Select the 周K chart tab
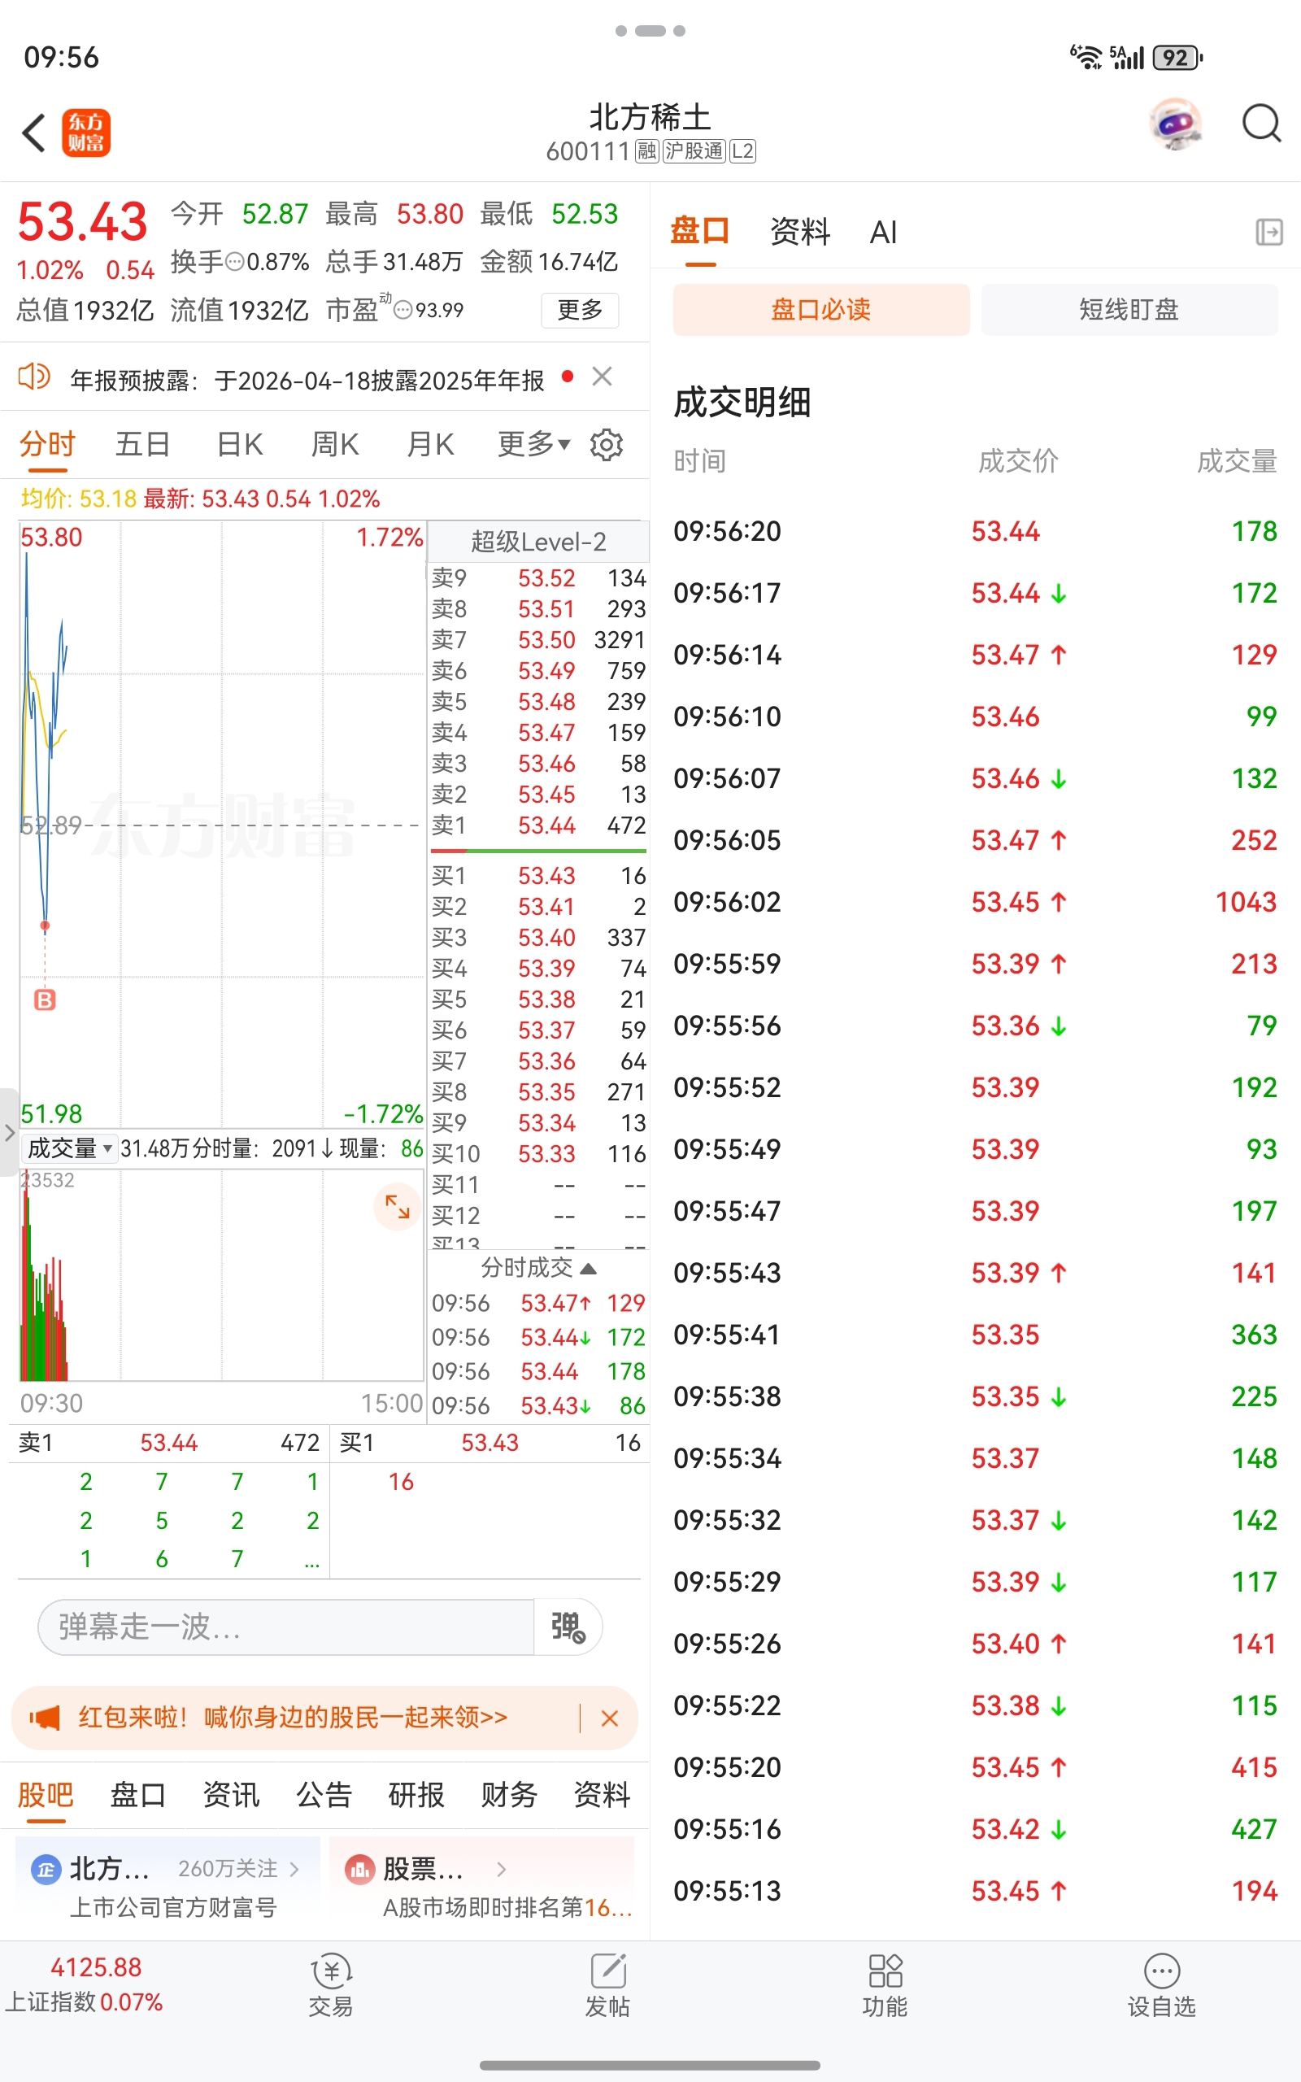The image size is (1301, 2082). [x=335, y=444]
